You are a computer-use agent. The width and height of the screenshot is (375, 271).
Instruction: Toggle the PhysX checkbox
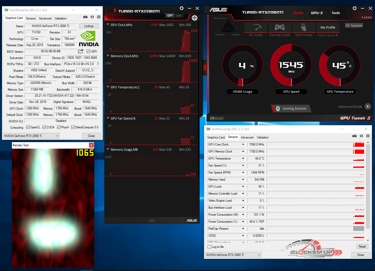tap(59, 127)
